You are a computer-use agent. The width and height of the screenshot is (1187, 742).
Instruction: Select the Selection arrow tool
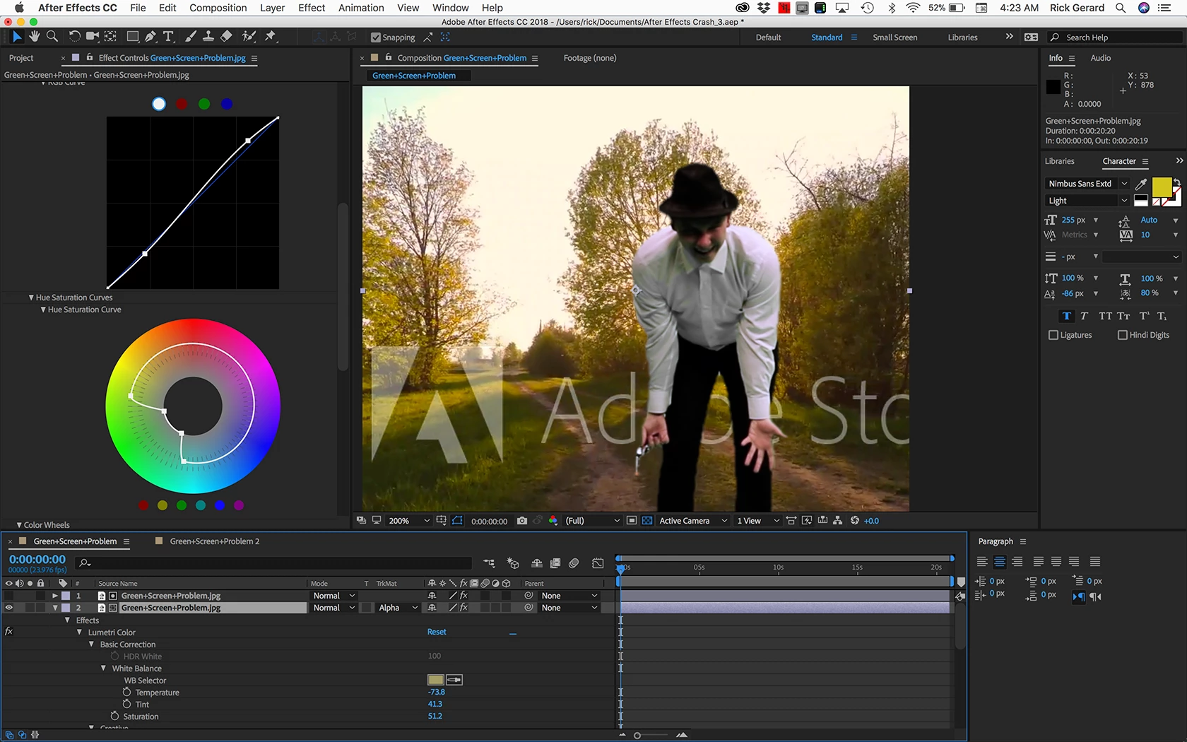pos(17,36)
